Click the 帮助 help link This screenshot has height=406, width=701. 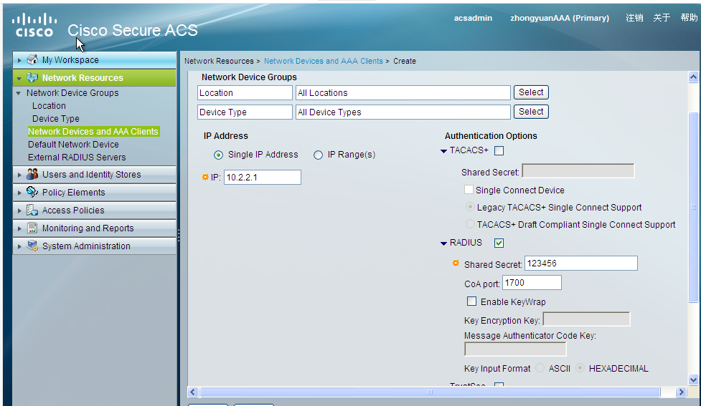coord(689,18)
